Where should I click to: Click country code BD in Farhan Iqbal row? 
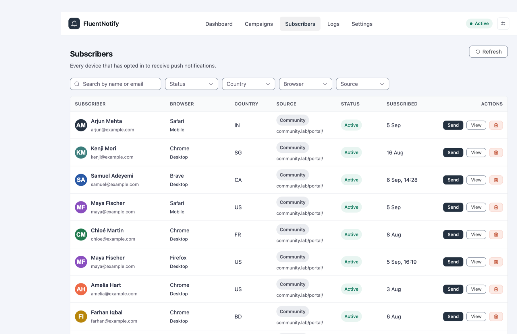(x=238, y=316)
